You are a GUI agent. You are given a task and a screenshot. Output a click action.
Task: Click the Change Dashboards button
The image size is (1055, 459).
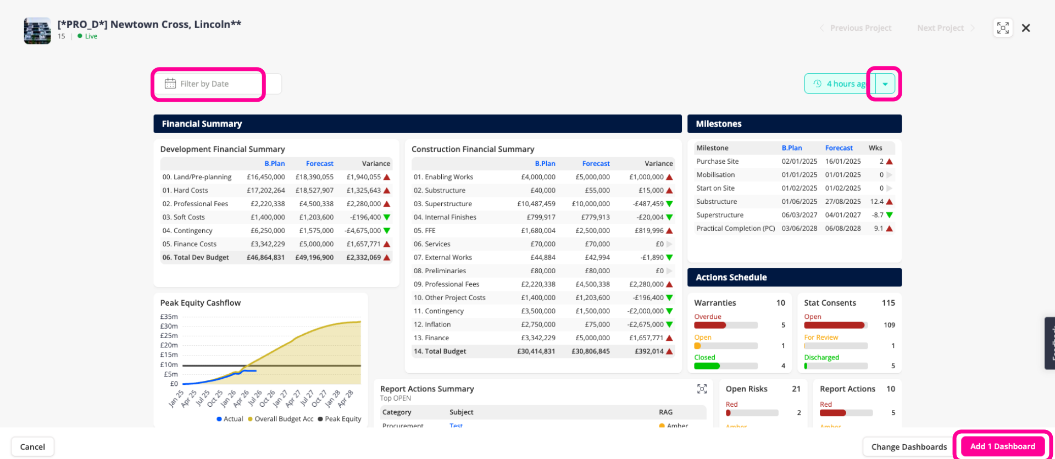pos(909,447)
